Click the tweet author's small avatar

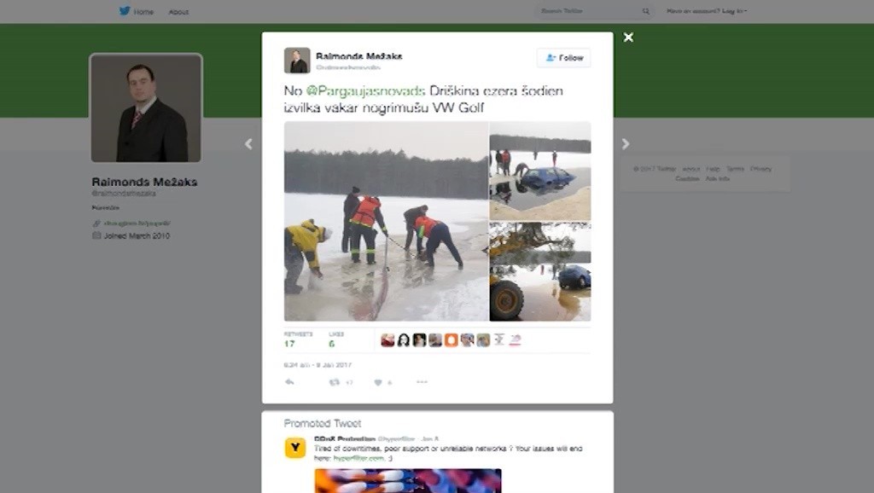pos(297,61)
